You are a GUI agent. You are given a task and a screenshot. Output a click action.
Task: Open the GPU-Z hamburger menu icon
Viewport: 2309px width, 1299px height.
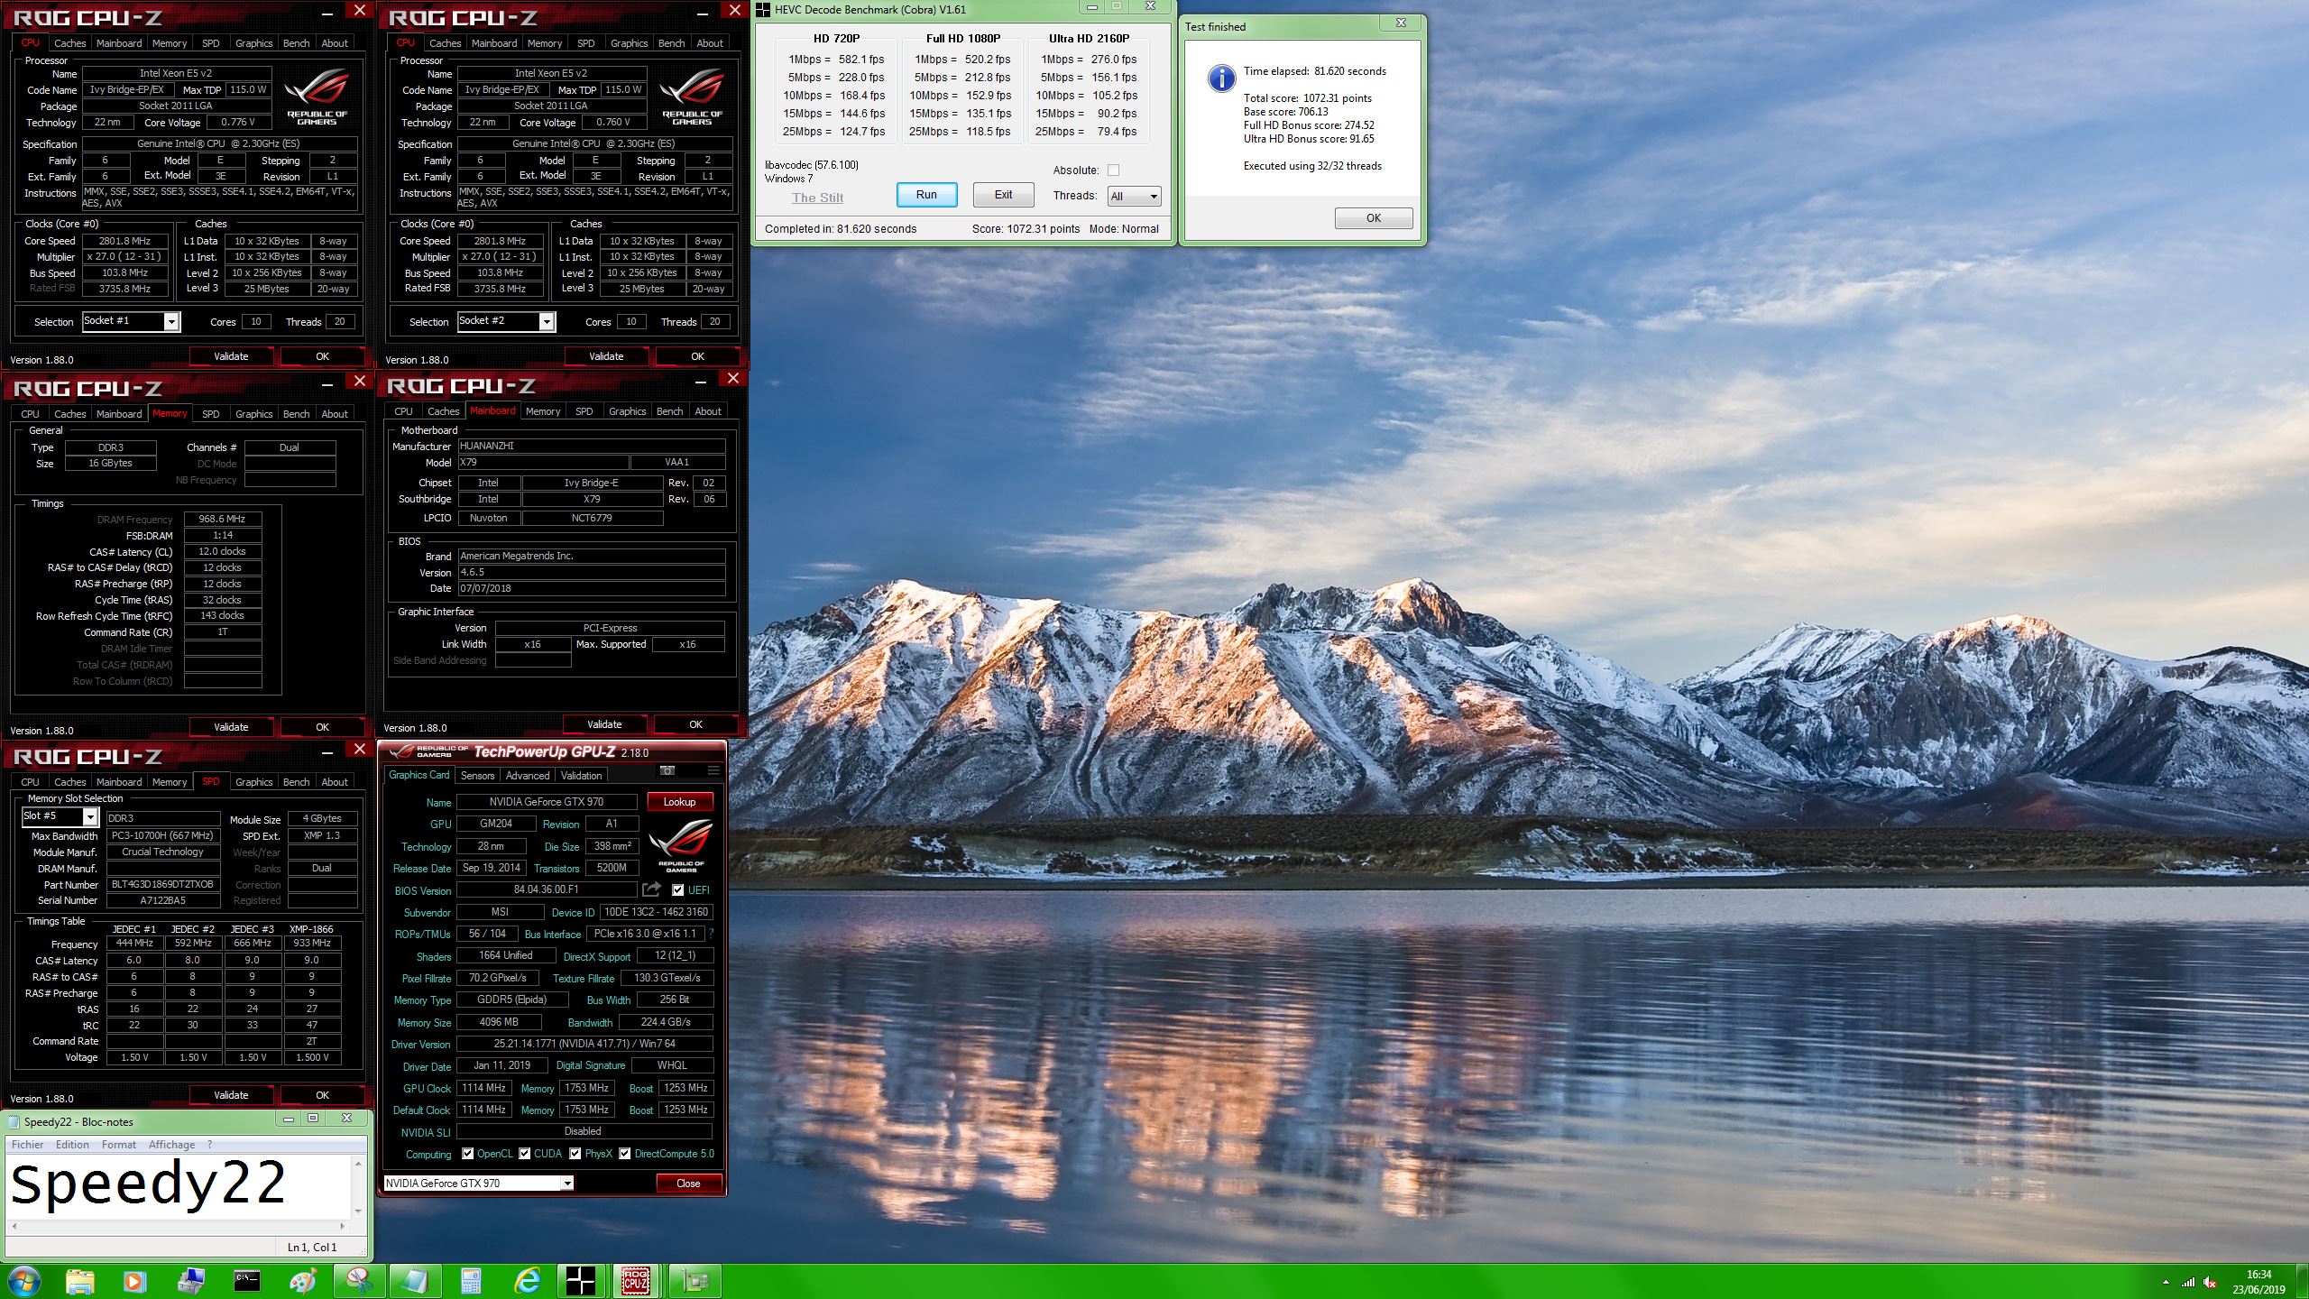coord(713,771)
